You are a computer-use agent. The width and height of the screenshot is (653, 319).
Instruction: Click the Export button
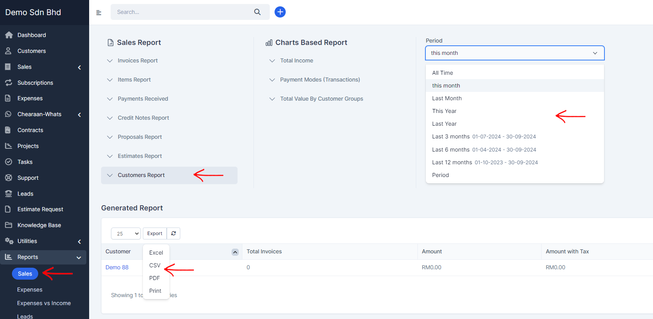(x=154, y=233)
